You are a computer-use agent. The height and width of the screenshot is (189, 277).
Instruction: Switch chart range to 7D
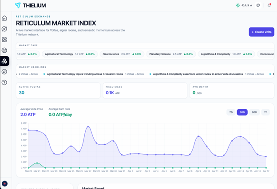click(x=231, y=112)
